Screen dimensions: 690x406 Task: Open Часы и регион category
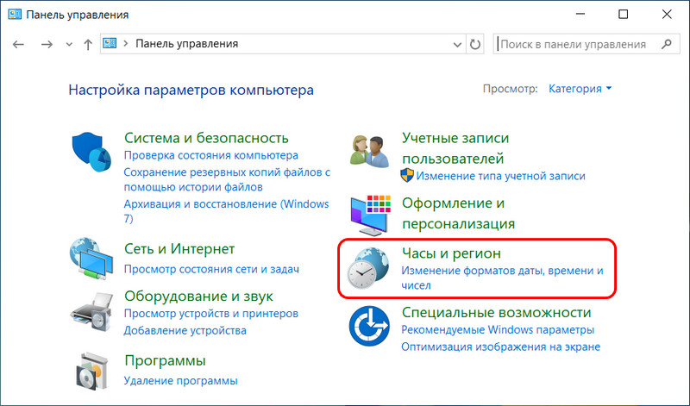(x=451, y=253)
